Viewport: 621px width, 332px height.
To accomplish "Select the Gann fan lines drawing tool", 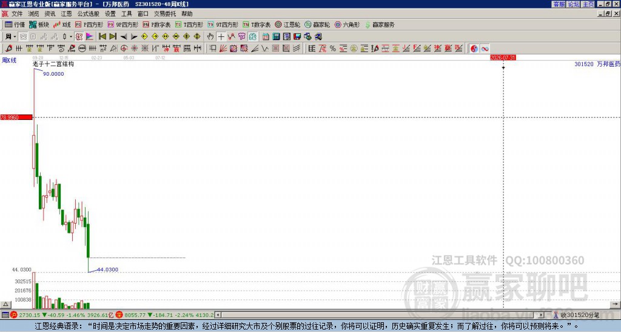I will [x=223, y=48].
